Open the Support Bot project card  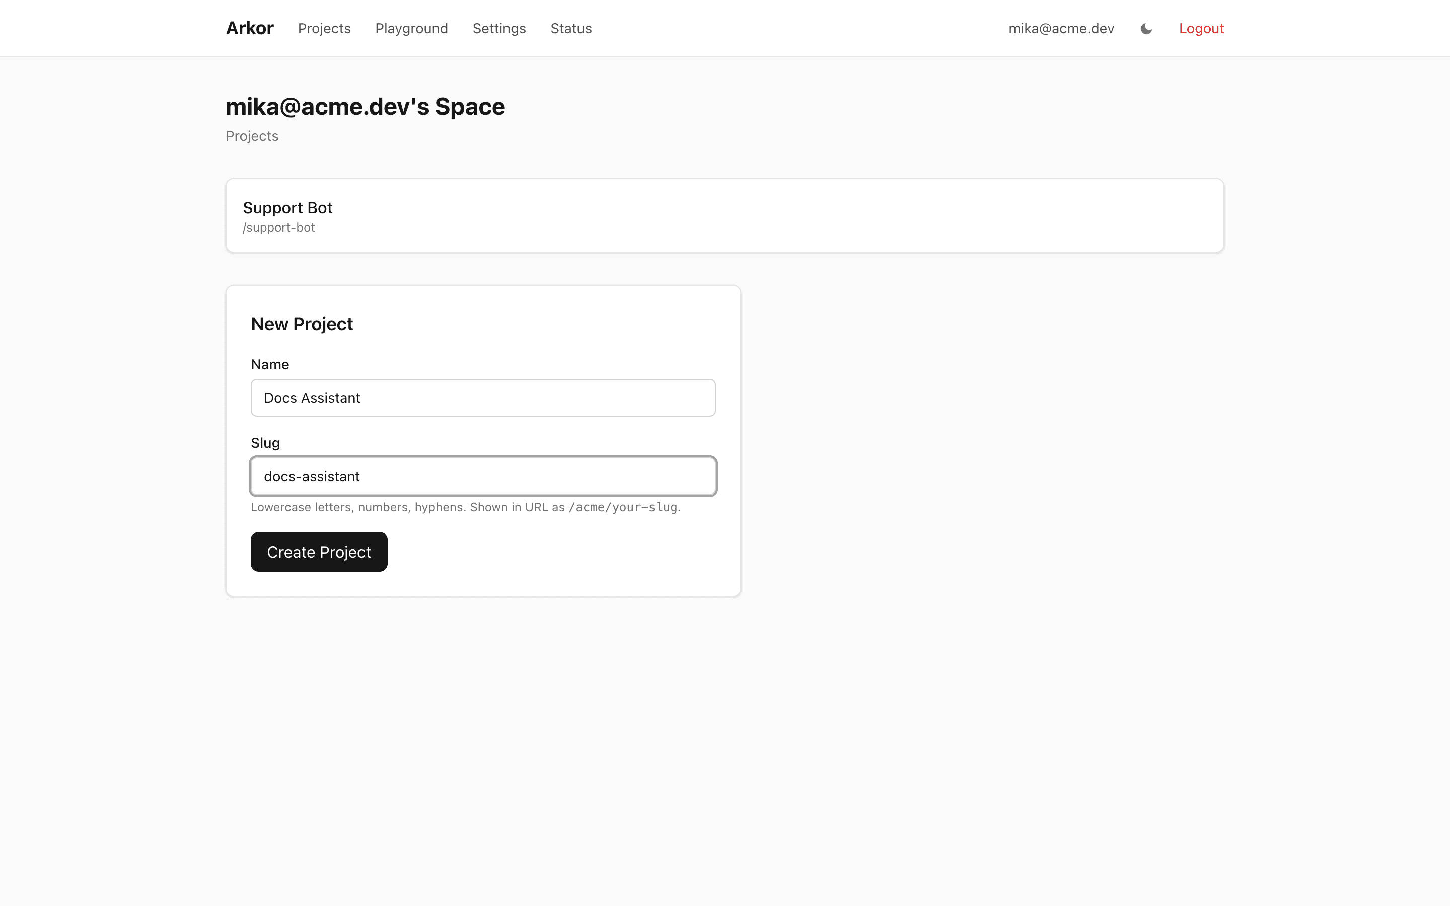[724, 216]
